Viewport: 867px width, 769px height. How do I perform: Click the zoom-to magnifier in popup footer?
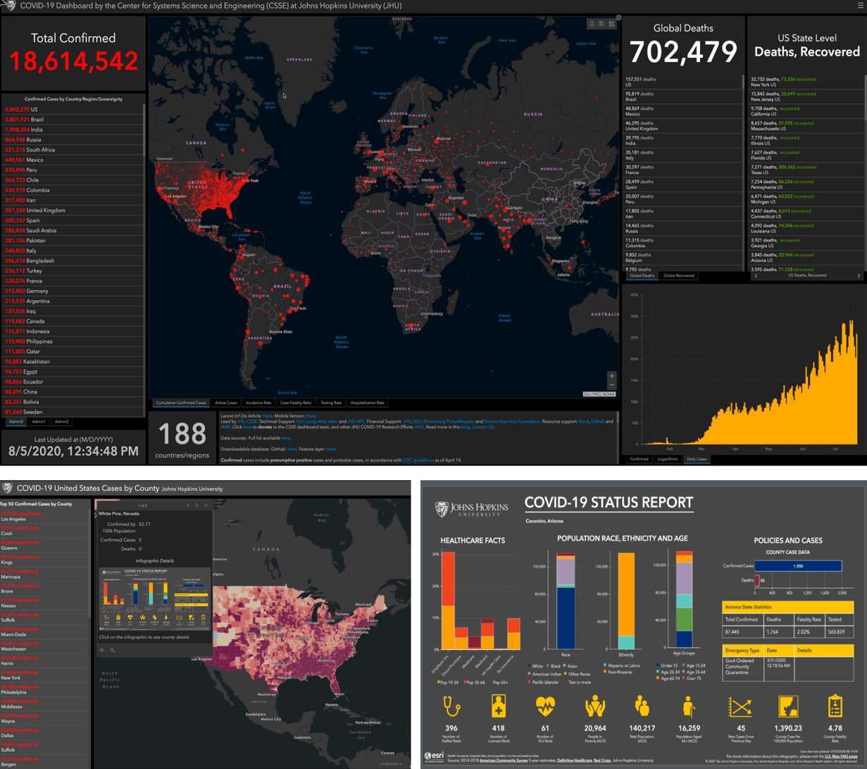point(112,650)
